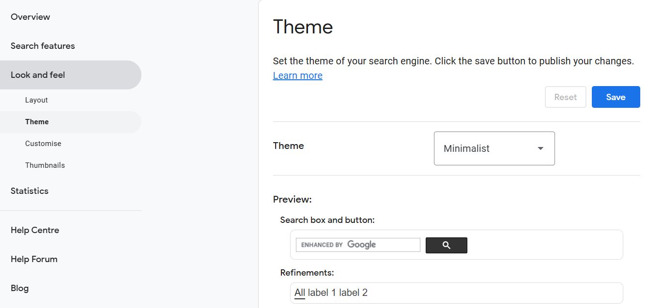The image size is (648, 308).
Task: Visit the Help Centre link
Action: pos(35,230)
